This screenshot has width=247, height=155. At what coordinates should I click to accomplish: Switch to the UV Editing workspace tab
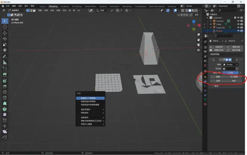(77, 6)
